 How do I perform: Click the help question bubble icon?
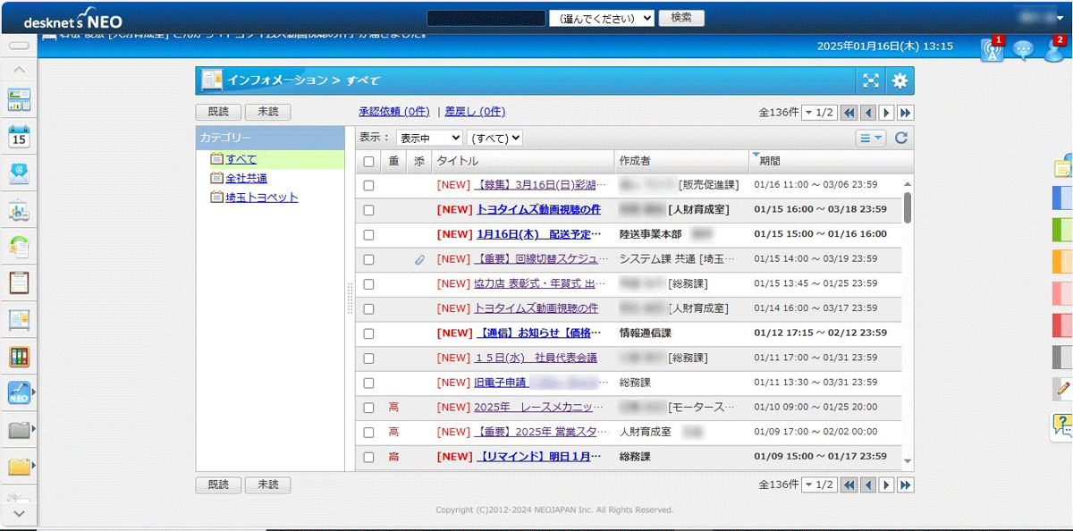coord(1061,426)
